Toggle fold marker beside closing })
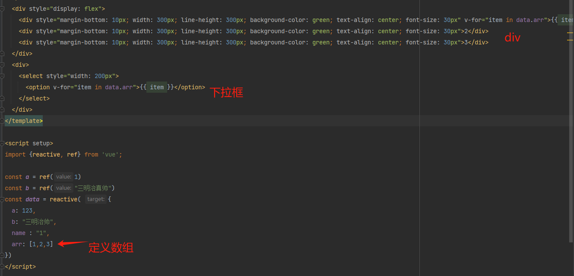 point(2,255)
